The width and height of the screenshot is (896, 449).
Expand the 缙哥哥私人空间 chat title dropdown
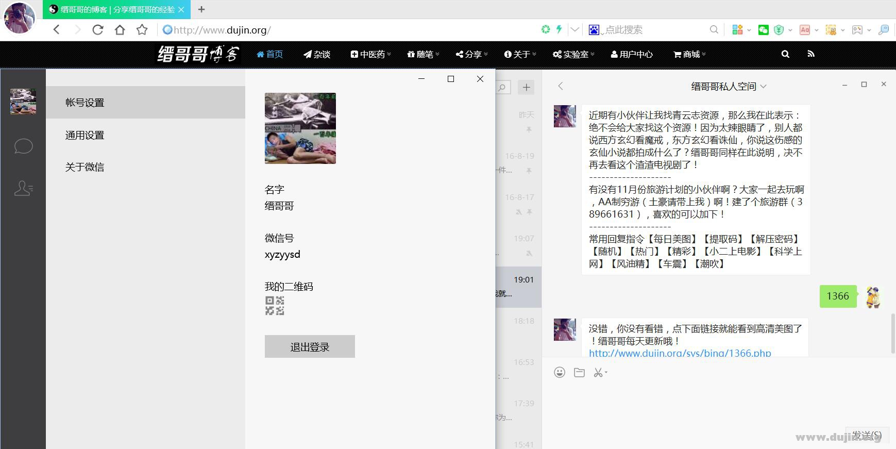[x=764, y=87]
